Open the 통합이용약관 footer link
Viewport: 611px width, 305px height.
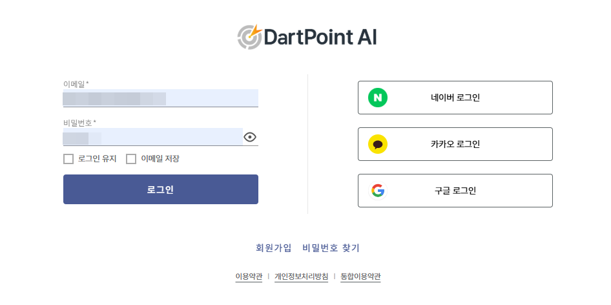click(360, 277)
